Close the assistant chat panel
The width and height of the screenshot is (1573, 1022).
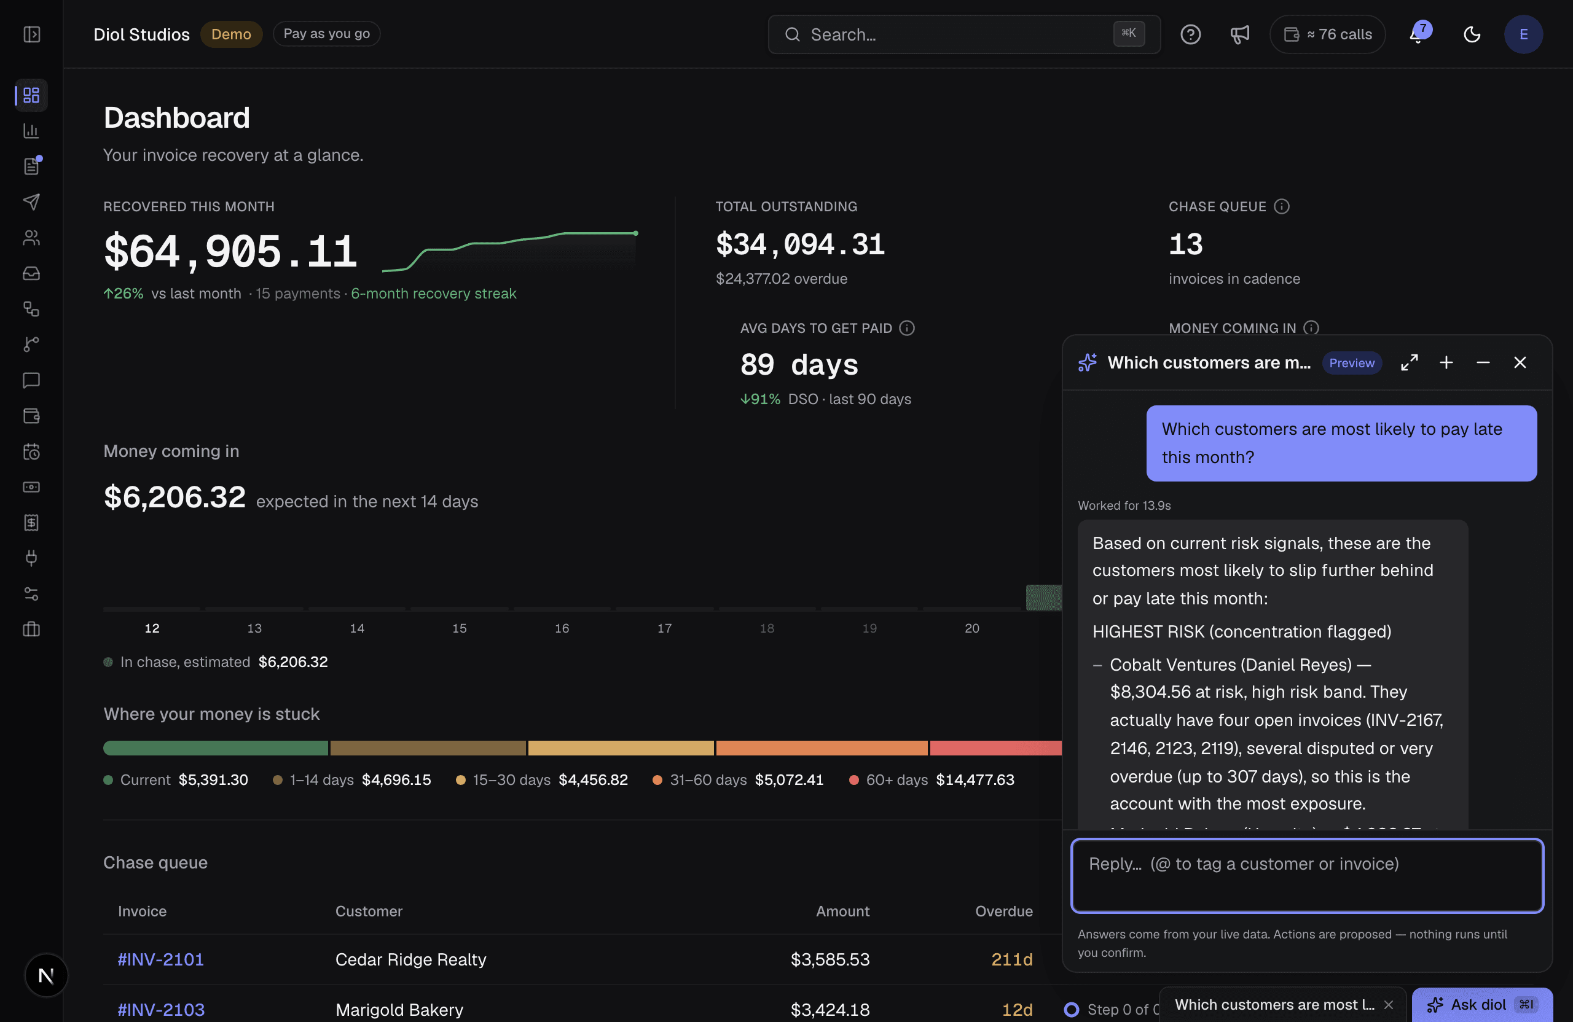coord(1520,363)
